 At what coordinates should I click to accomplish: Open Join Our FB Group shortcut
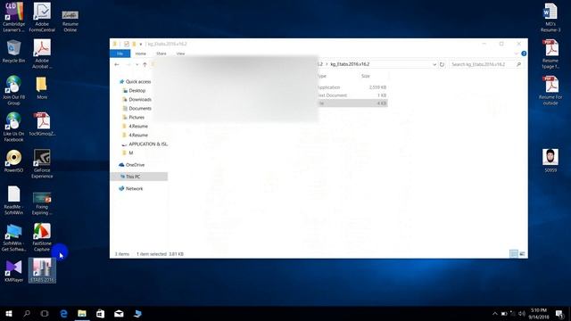tap(14, 90)
